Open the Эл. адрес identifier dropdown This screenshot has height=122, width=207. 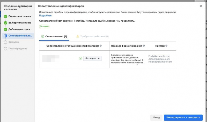(92, 58)
